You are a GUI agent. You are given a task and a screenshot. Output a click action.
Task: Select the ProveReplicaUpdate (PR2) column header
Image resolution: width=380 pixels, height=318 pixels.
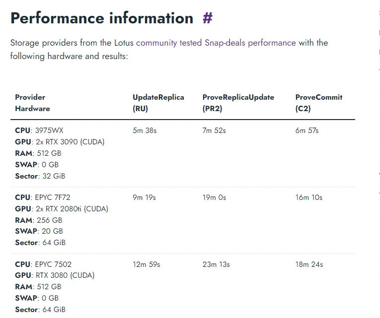(238, 103)
